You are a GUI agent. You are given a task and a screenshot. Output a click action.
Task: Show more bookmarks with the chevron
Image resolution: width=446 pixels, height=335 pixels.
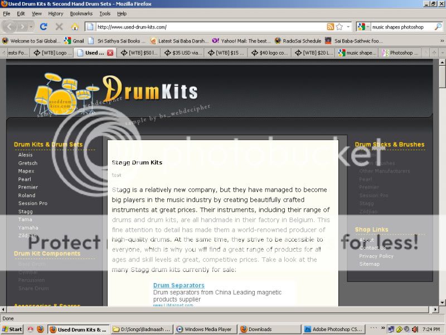click(x=442, y=41)
